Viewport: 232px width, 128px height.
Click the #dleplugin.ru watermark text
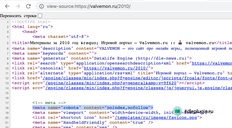(199, 111)
